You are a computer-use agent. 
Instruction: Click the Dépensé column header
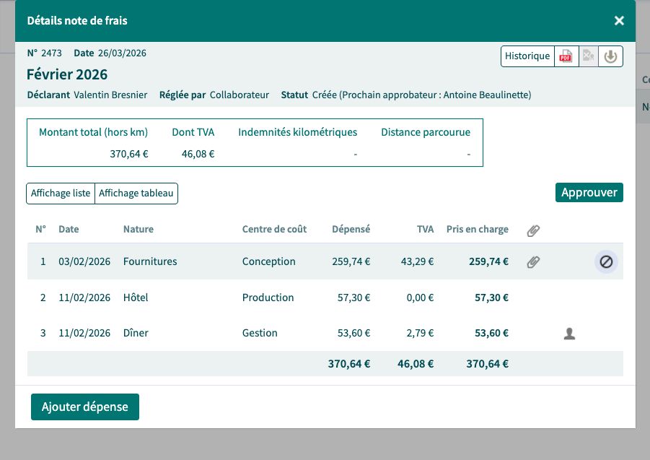click(351, 229)
